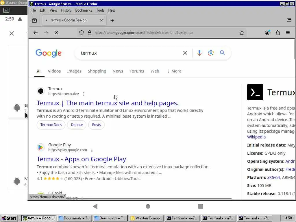Select the All results tab
The height and width of the screenshot is (222, 296).
[39, 71]
